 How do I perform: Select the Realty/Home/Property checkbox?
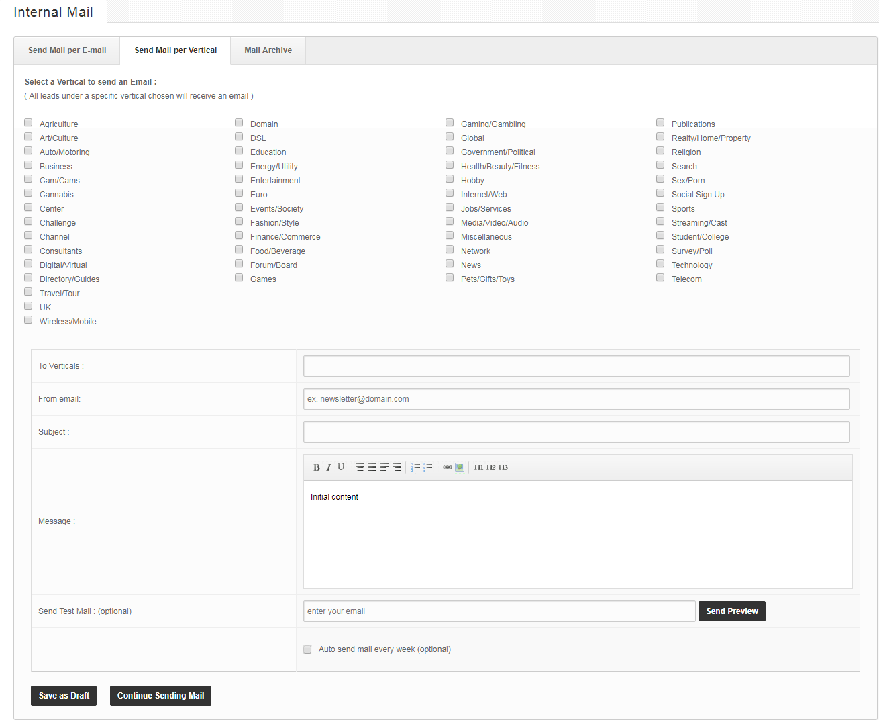tap(660, 136)
